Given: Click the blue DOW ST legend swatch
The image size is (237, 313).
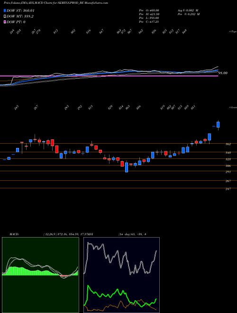Looking at the screenshot, I should click(5, 10).
